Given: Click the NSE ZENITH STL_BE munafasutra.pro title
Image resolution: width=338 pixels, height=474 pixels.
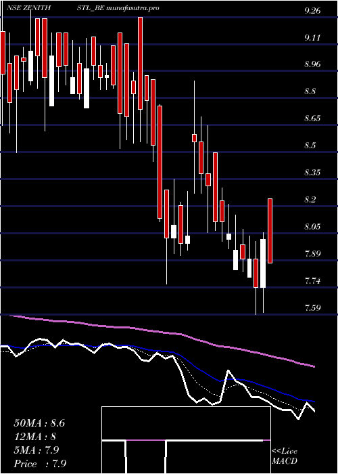Looking at the screenshot, I should coord(82,8).
